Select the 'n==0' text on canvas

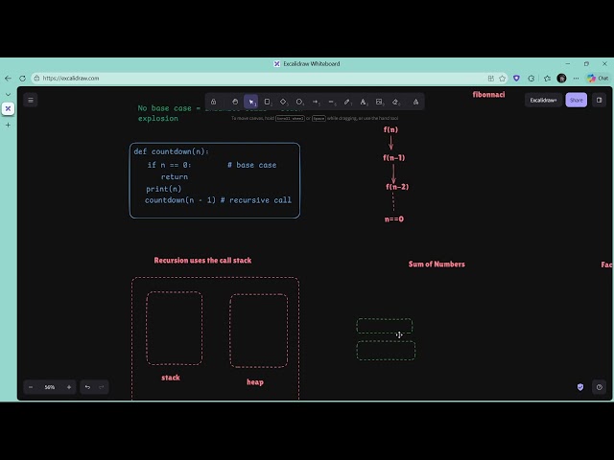point(394,219)
